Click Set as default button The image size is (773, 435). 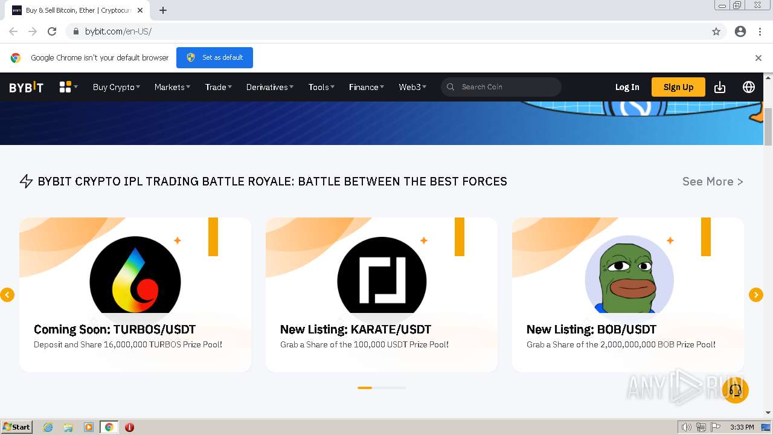click(x=214, y=57)
